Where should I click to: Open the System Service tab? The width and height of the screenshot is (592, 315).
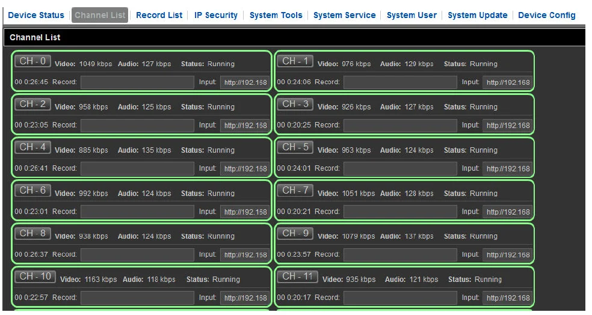tap(344, 15)
